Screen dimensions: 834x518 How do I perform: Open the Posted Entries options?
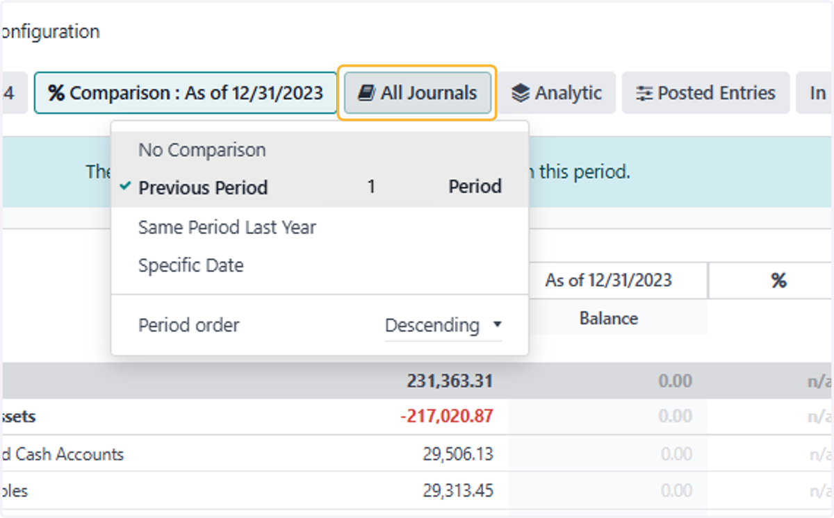tap(705, 93)
